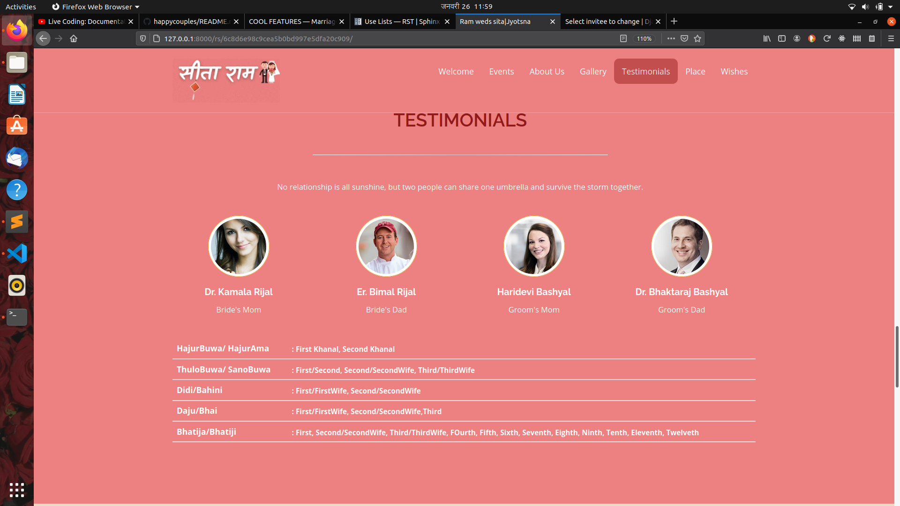Open page actions three-dots menu
900x506 pixels.
point(671,39)
